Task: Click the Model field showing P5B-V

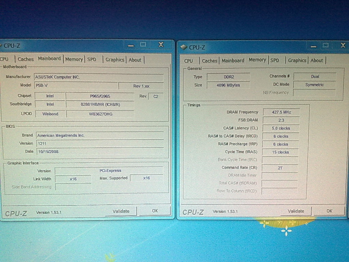Action: (x=76, y=86)
